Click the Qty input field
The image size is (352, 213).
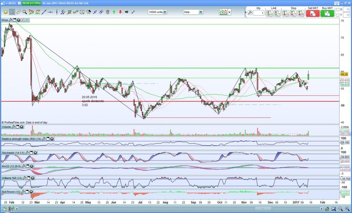coord(259,13)
